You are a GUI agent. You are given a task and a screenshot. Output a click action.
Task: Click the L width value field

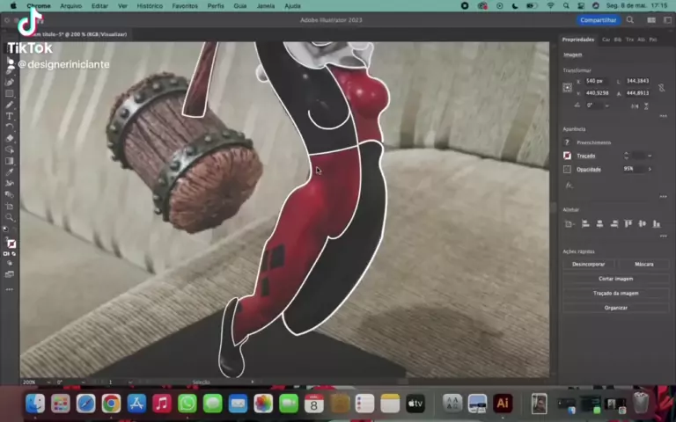click(x=637, y=81)
